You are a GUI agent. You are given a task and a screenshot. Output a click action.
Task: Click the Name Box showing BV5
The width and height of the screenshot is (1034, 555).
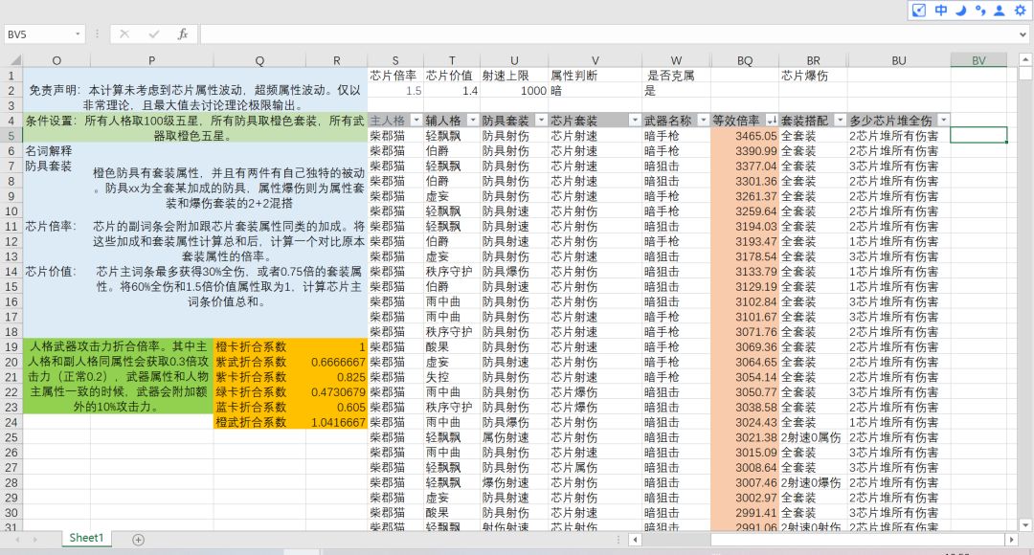[39, 33]
